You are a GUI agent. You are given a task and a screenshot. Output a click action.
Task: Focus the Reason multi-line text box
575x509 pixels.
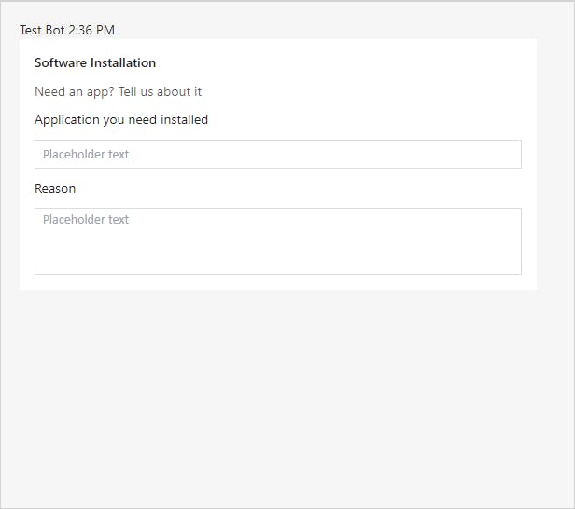coord(277,241)
